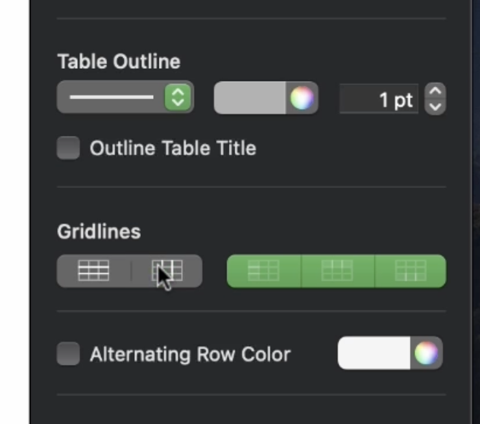
Task: Toggle header row gridlines button
Action: point(337,271)
